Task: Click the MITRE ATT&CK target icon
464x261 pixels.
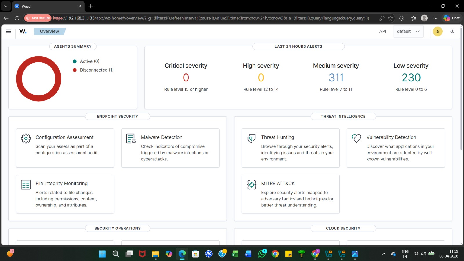Action: point(251,184)
